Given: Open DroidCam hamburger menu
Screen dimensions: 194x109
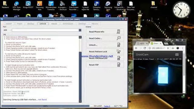Looking at the screenshot, I should pyautogui.click(x=177, y=54).
